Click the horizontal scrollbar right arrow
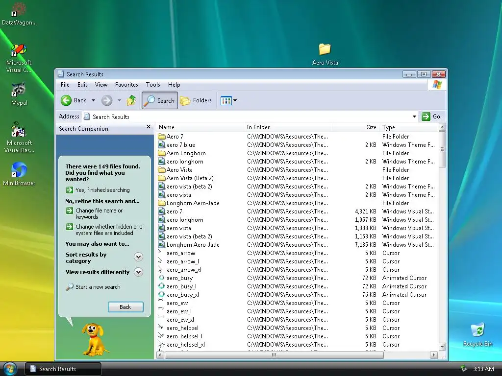This screenshot has height=376, width=502. coord(434,354)
